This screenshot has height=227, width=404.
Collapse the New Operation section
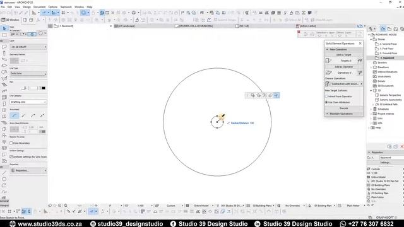pyautogui.click(x=327, y=49)
